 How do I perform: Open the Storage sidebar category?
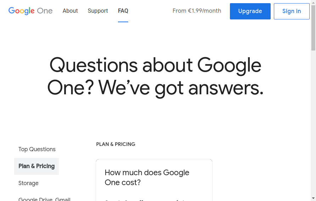[28, 183]
